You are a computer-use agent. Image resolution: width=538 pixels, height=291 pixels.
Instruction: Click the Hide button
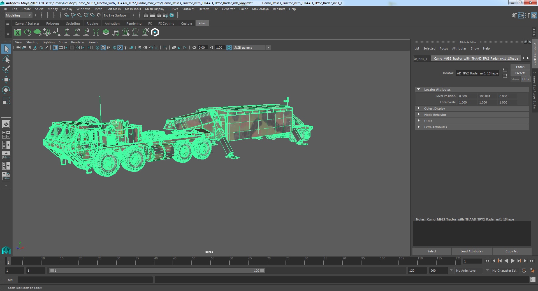coord(526,79)
